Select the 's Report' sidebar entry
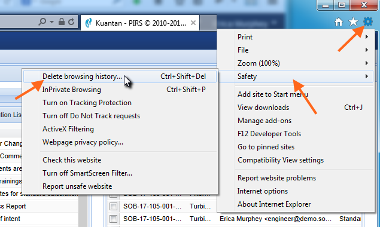Image resolution: width=380 pixels, height=227 pixels. [13, 206]
